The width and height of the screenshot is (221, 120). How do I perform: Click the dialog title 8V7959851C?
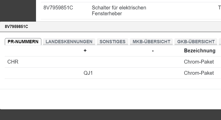pos(16,27)
